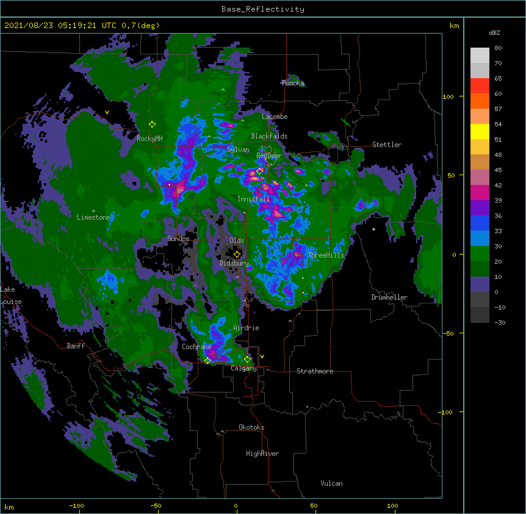This screenshot has width=526, height=514.
Task: Click the Stettler label
Action: (x=387, y=145)
